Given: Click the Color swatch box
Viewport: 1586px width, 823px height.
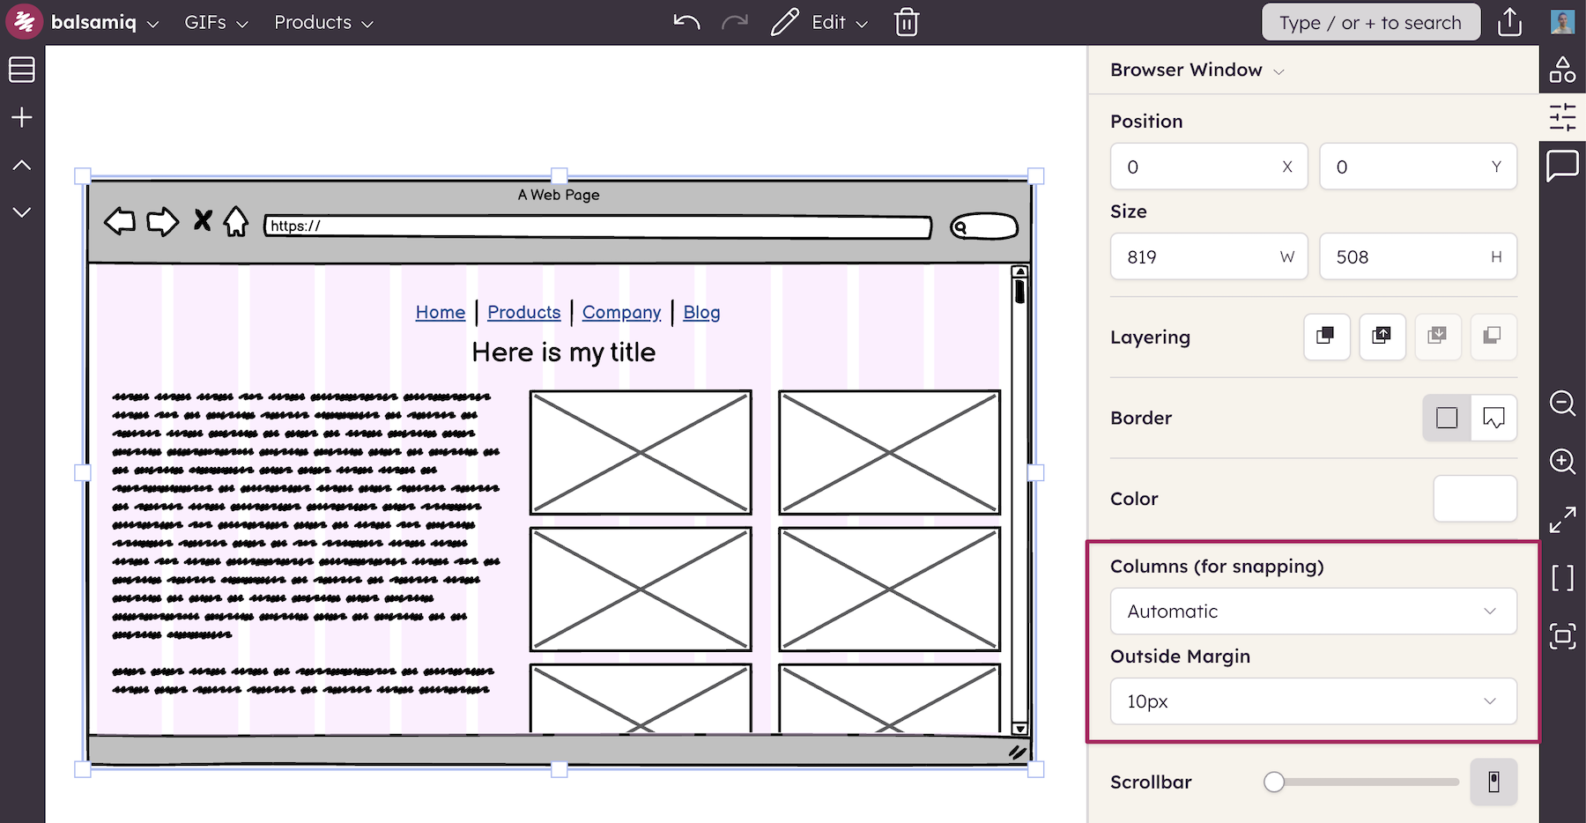Looking at the screenshot, I should tap(1474, 499).
